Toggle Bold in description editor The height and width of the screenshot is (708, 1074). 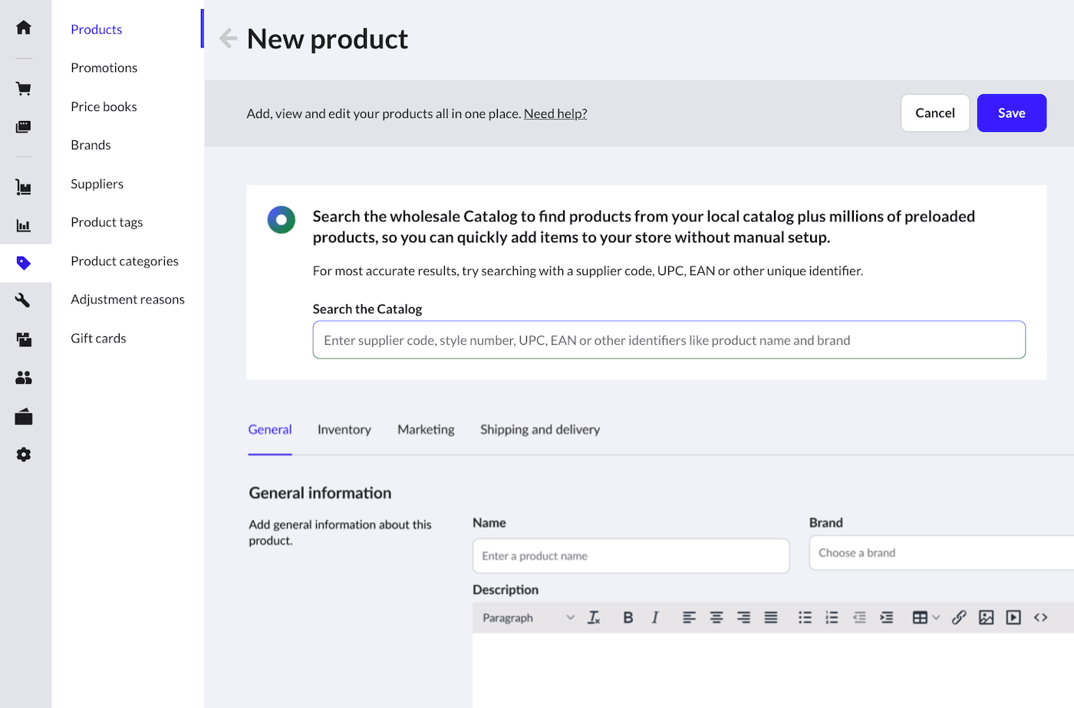tap(628, 618)
